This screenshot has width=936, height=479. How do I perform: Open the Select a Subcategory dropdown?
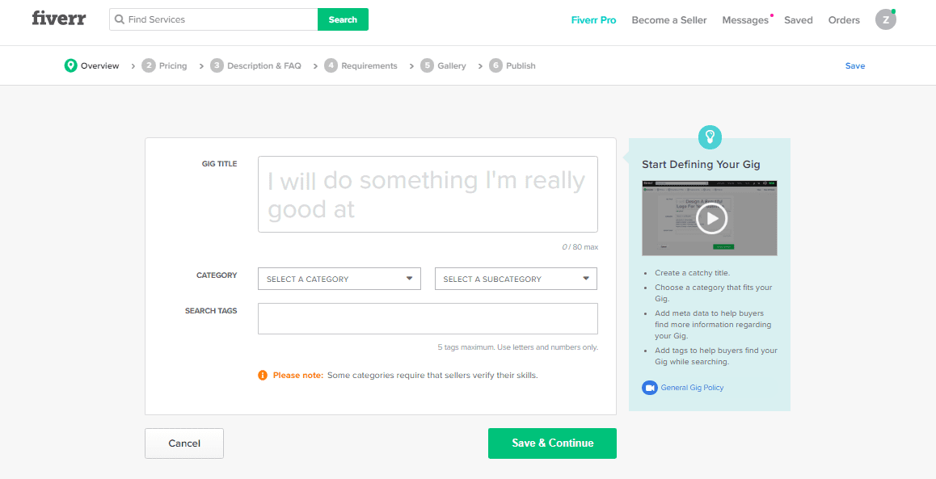[516, 279]
